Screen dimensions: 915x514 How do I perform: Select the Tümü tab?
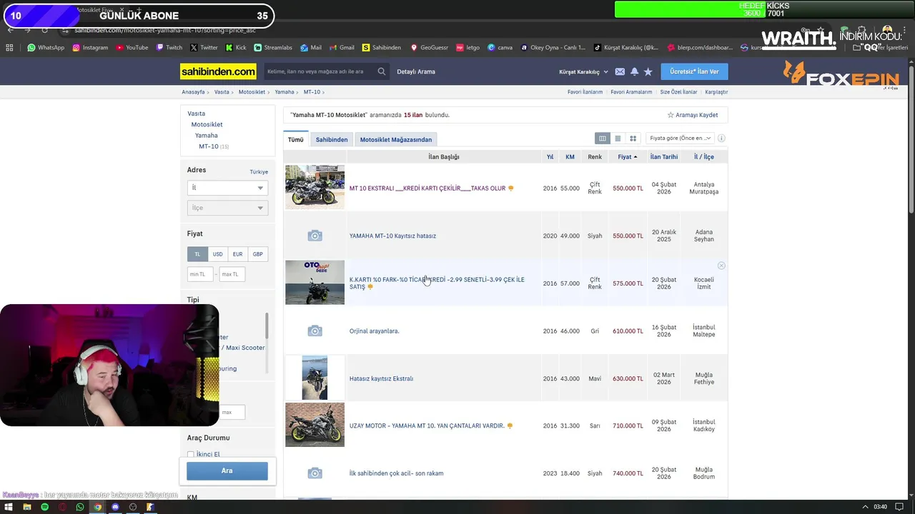295,139
